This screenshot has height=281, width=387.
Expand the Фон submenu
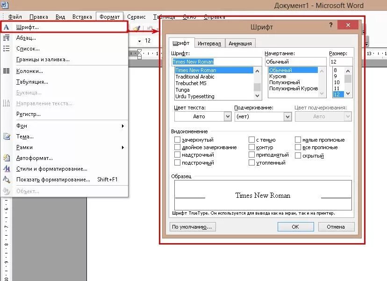(122, 126)
